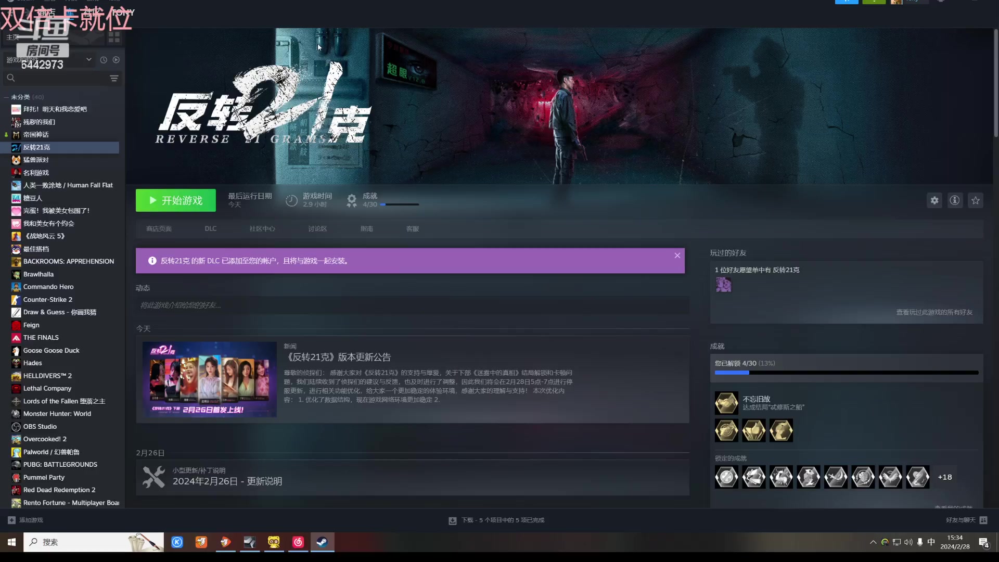The height and width of the screenshot is (562, 999).
Task: Click the Lethal Company game icon
Action: point(16,389)
